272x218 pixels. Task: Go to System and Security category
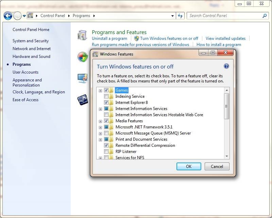31,41
